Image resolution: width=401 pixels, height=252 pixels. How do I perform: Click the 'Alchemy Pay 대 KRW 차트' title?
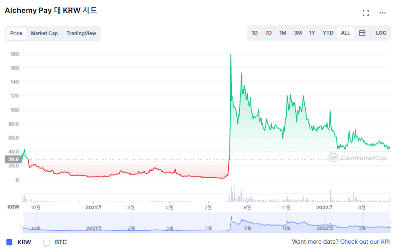(51, 11)
